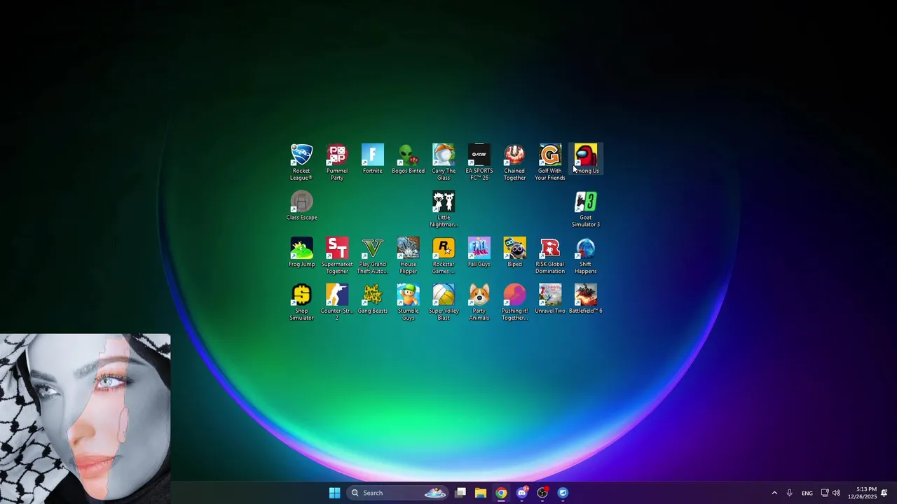Click the Shop Simulator shortcut

(301, 303)
